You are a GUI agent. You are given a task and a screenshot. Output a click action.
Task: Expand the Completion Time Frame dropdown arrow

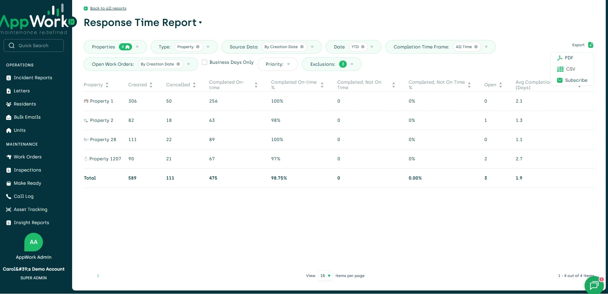486,47
